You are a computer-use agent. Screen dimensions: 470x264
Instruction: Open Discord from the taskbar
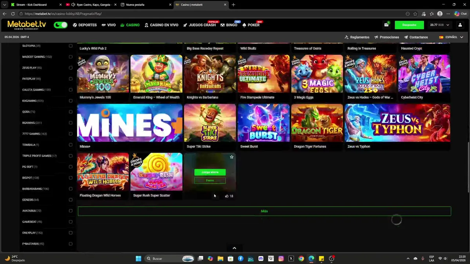(x=261, y=258)
